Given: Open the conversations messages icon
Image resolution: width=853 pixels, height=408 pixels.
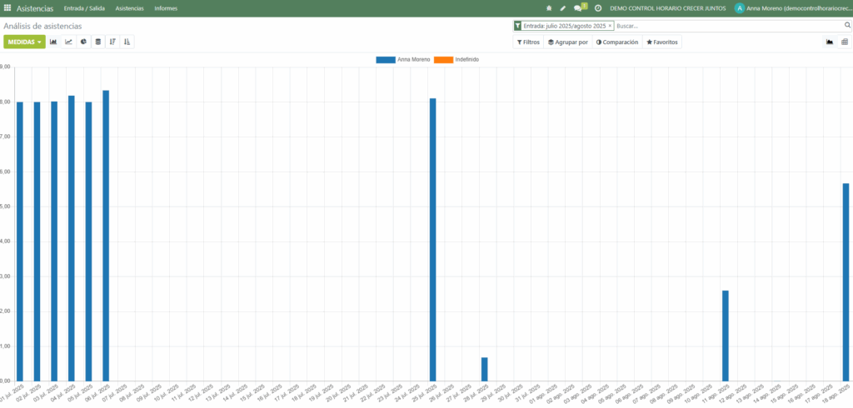Looking at the screenshot, I should pyautogui.click(x=579, y=8).
